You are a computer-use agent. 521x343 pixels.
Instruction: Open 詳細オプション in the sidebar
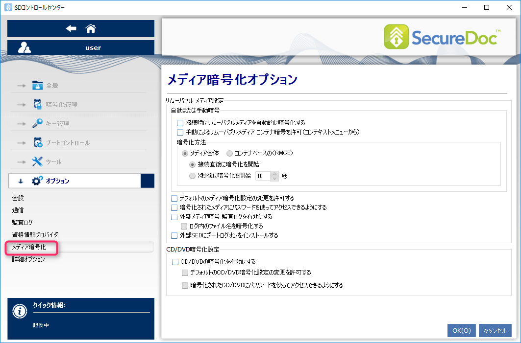28,259
